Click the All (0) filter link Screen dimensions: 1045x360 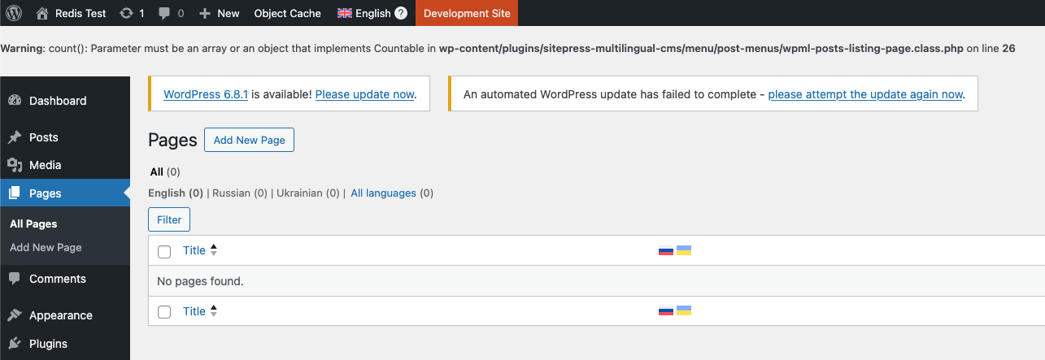point(165,172)
